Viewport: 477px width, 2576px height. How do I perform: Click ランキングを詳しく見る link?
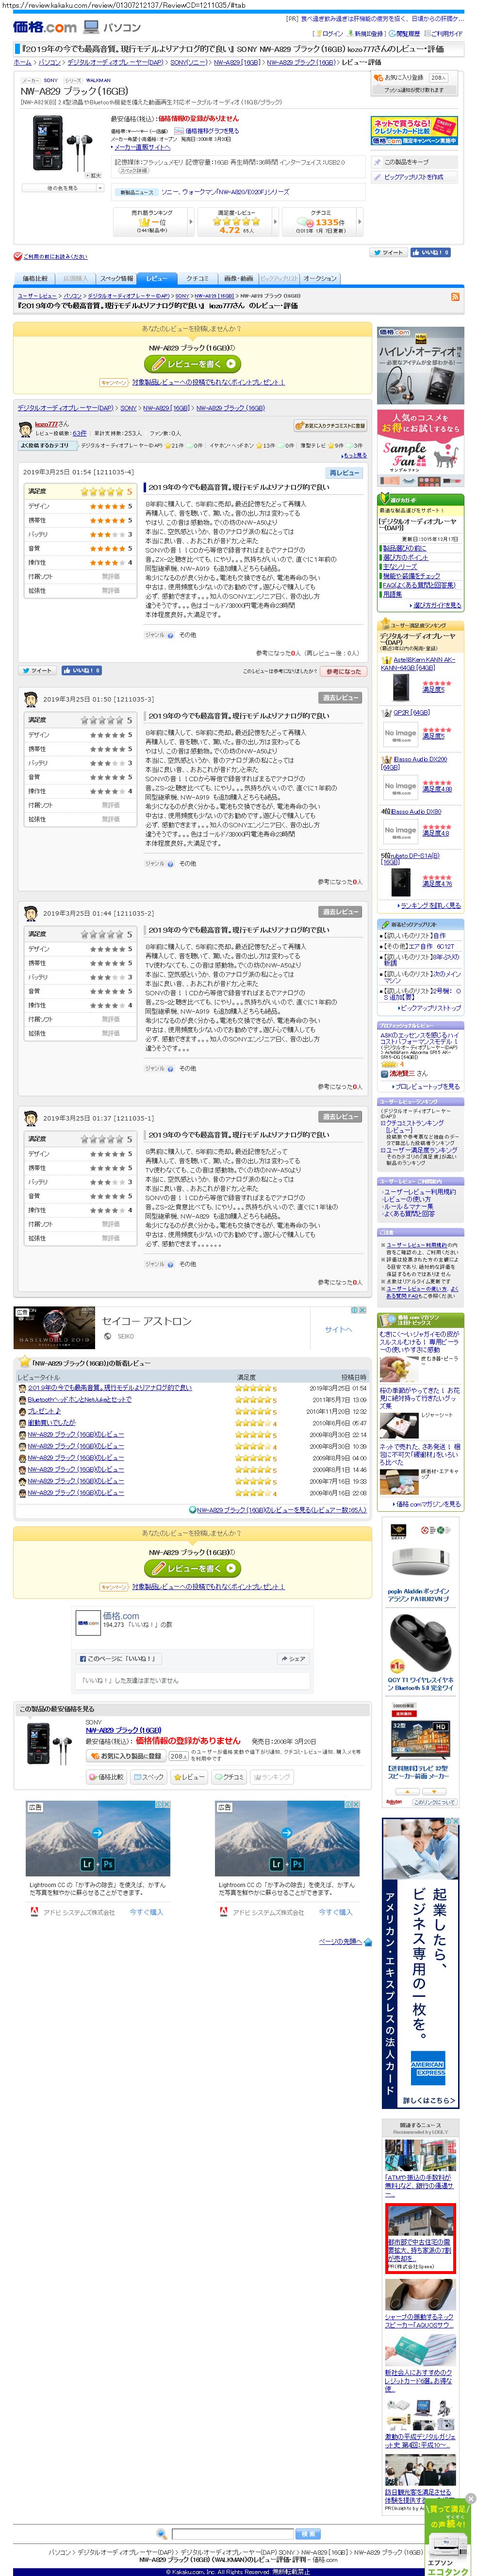pyautogui.click(x=430, y=905)
